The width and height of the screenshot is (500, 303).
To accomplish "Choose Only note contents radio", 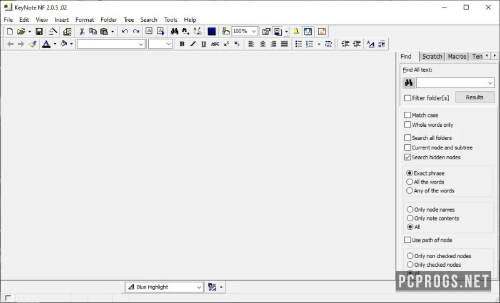I will pos(410,218).
